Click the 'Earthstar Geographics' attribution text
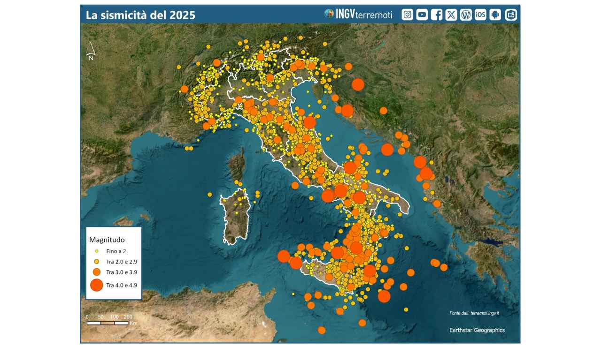Viewport: 601px width, 347px height. coord(477,330)
